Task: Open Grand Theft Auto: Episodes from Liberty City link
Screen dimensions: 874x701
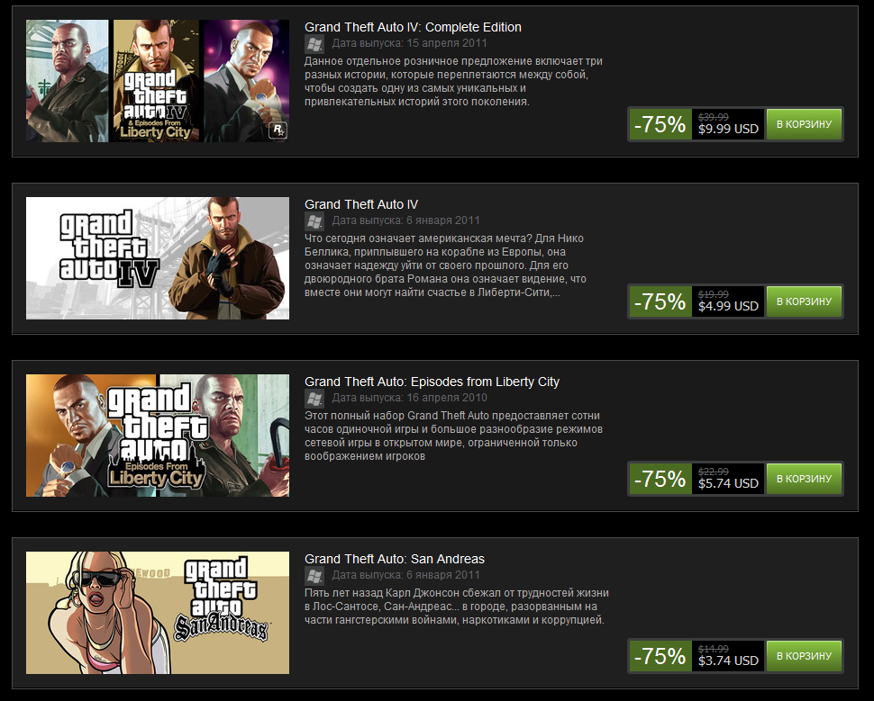Action: pos(432,382)
